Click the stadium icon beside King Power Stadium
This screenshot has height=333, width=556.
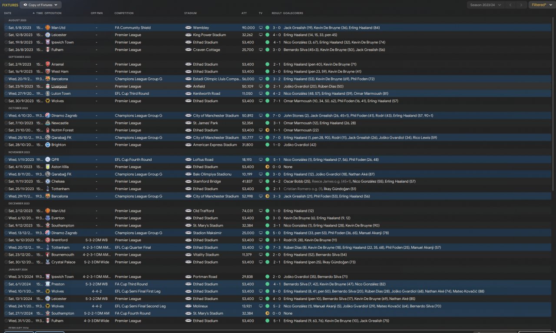pyautogui.click(x=188, y=35)
